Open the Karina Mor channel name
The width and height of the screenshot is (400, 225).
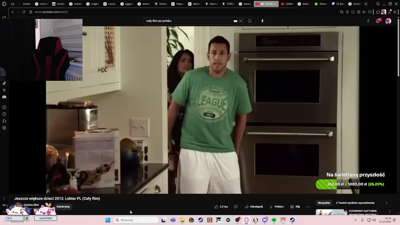coord(32,205)
